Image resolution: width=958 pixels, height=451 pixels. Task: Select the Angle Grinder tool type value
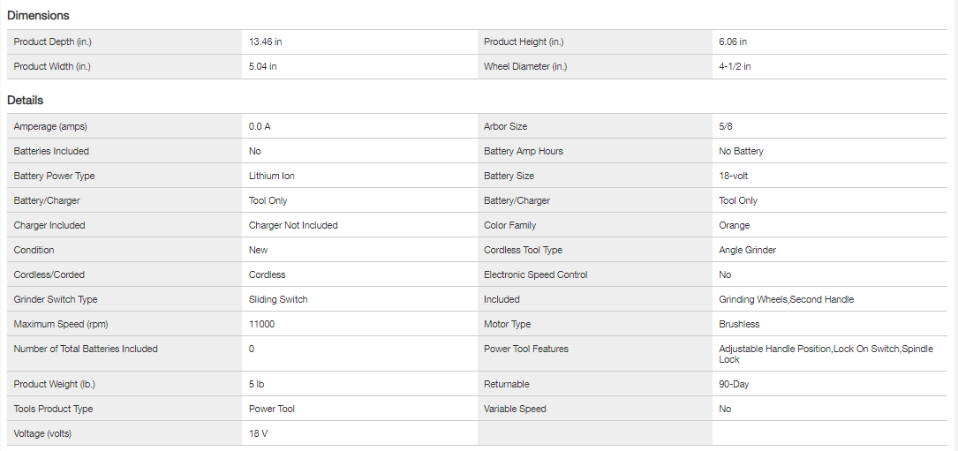[748, 250]
